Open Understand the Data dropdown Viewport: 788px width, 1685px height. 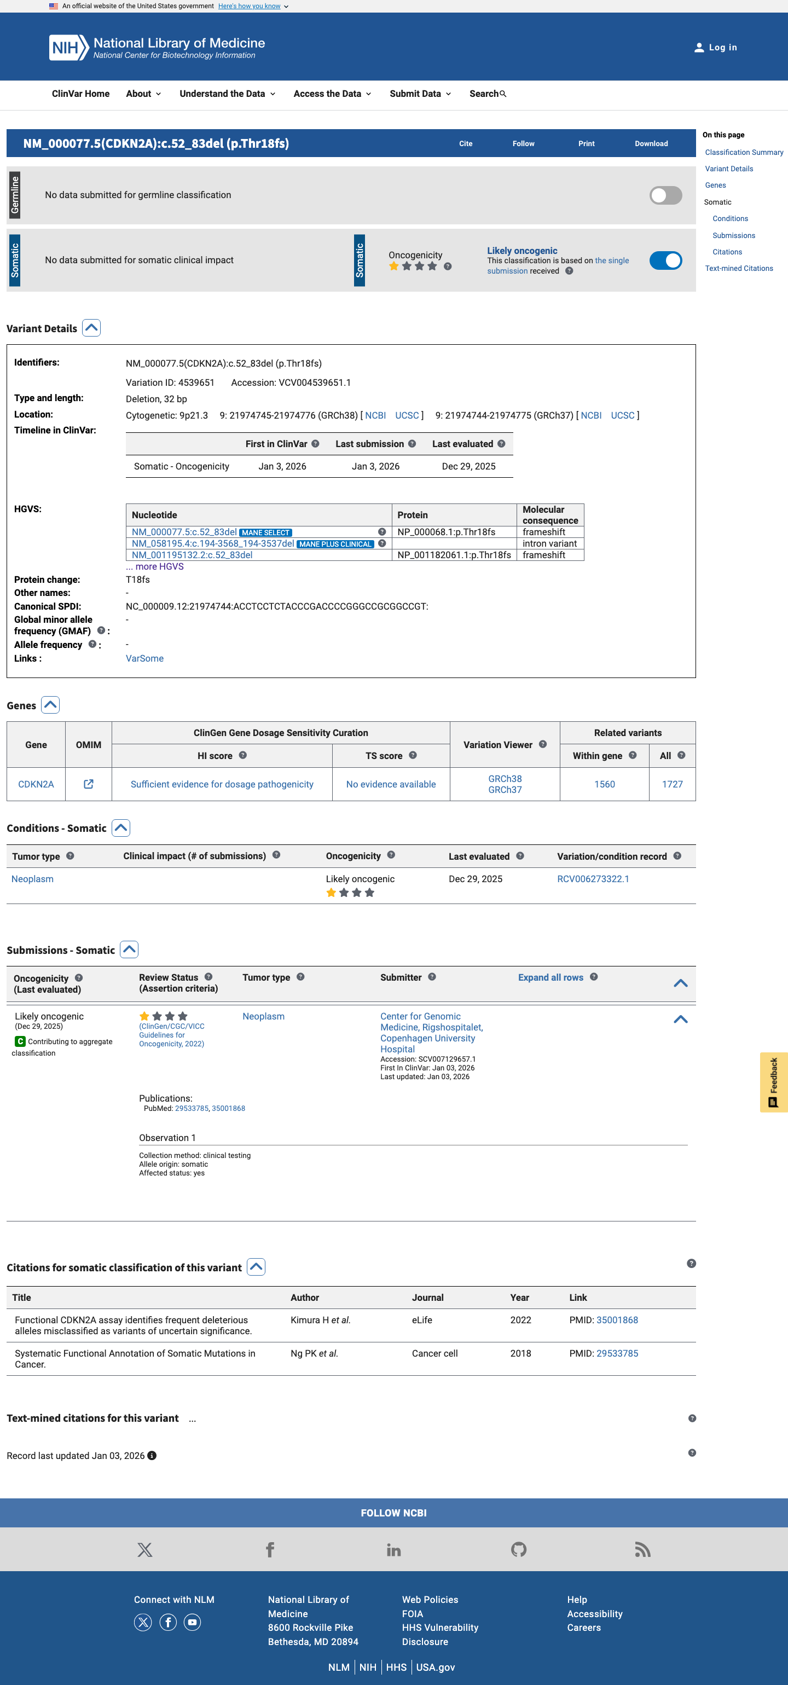pos(228,94)
